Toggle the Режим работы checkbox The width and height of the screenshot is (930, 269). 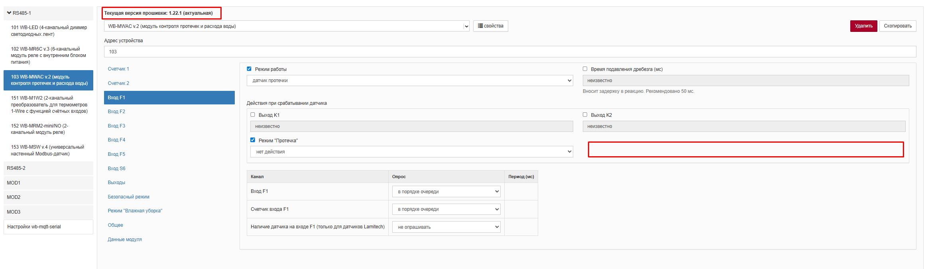pyautogui.click(x=249, y=69)
